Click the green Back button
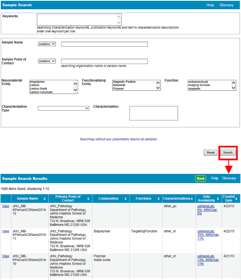Screen dimensions: 241x280 (x=201, y=179)
